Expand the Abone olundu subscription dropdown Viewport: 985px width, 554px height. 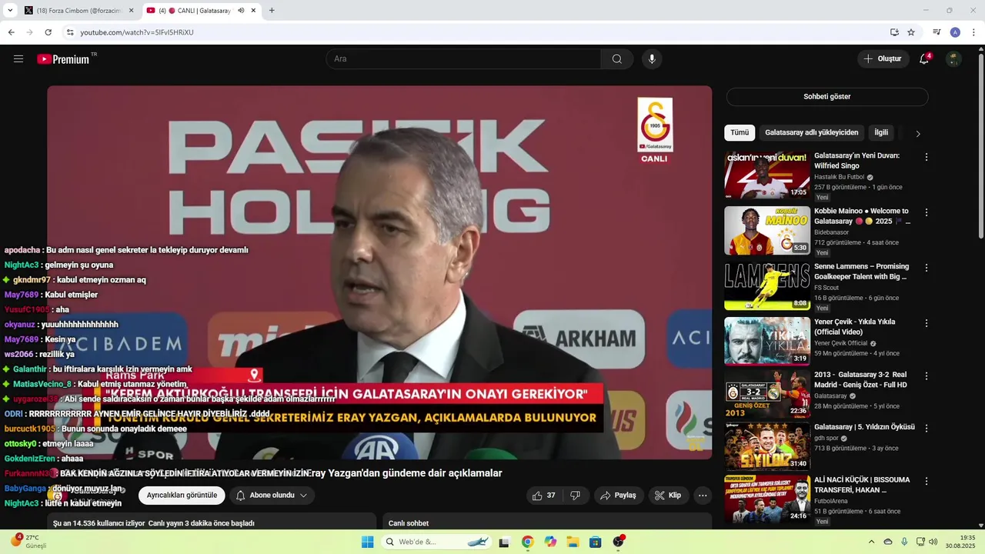point(272,496)
